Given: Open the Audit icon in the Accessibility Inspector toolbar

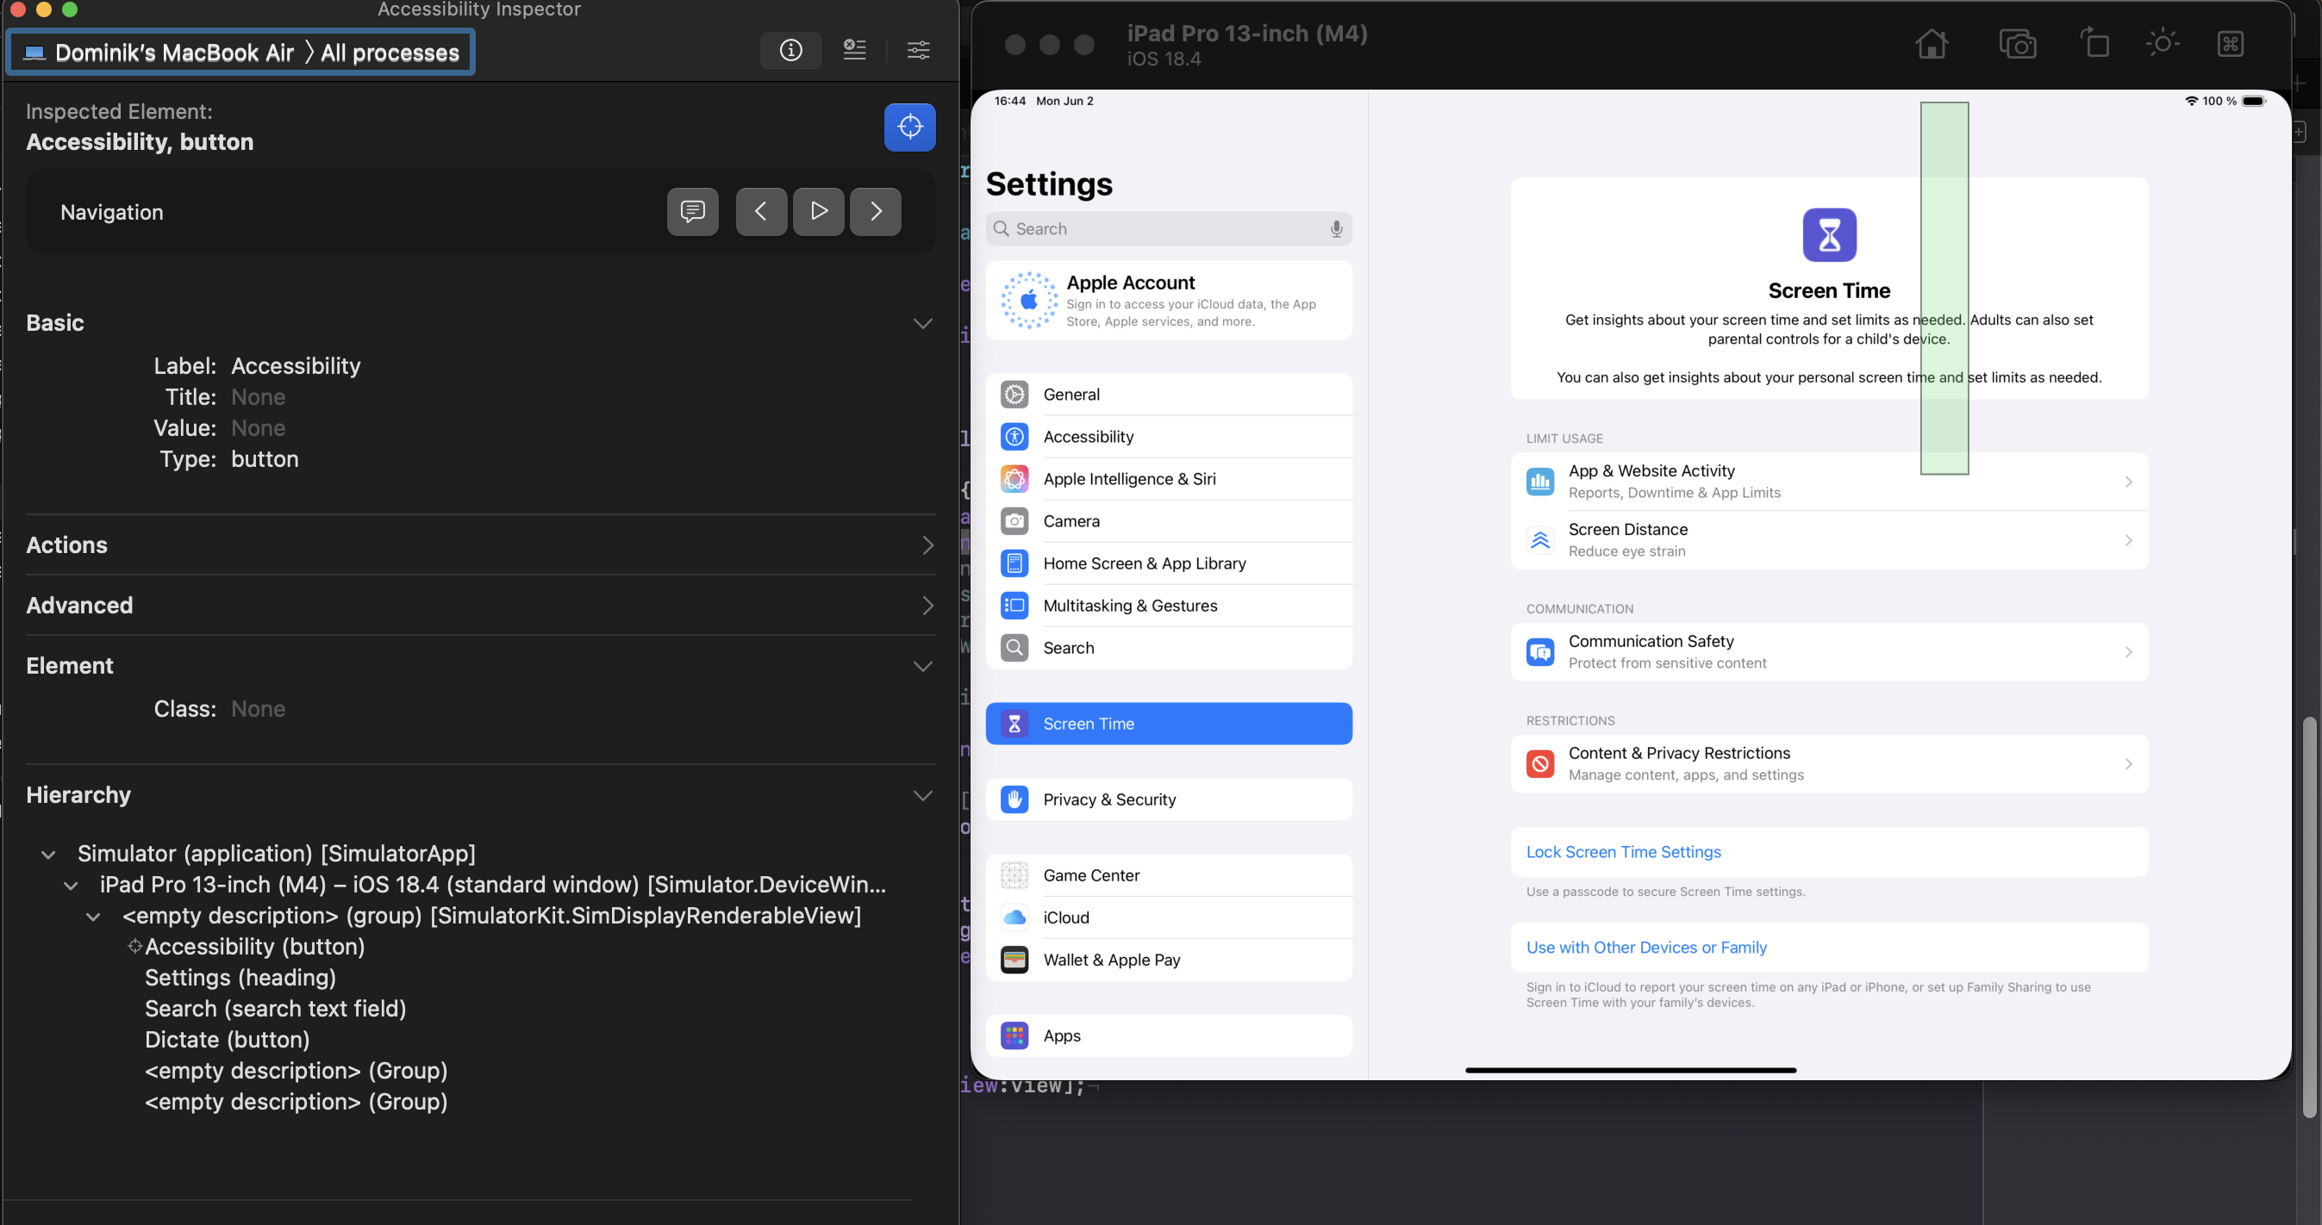Looking at the screenshot, I should [x=854, y=51].
